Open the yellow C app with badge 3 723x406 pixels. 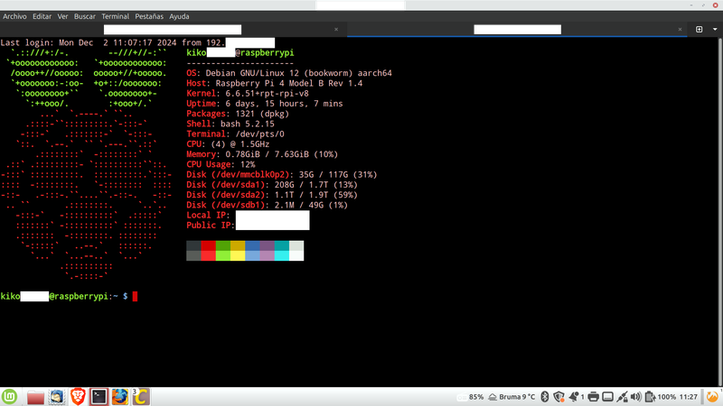tap(141, 397)
